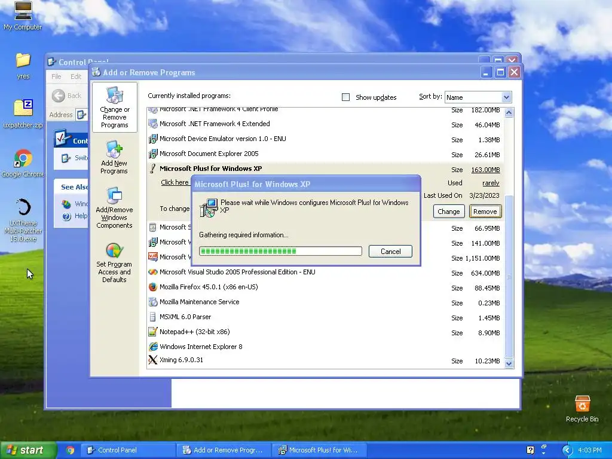Viewport: 612px width, 459px height.
Task: Click the installer icon in the Plus! dialog
Action: tap(209, 207)
